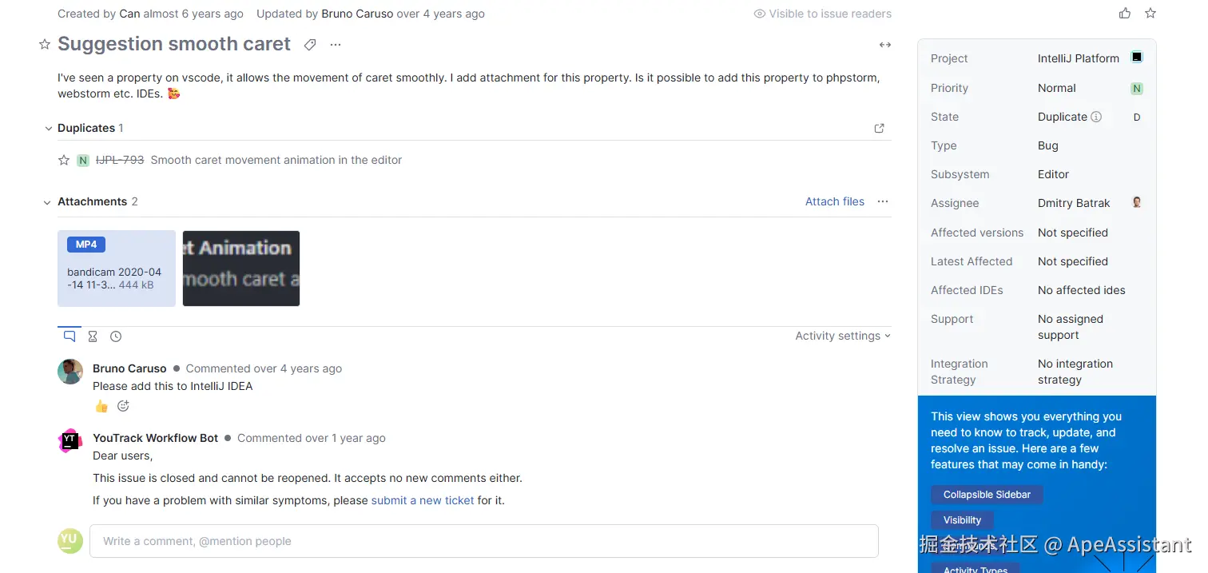Collapse the Duplicates section
The image size is (1208, 573).
[48, 129]
